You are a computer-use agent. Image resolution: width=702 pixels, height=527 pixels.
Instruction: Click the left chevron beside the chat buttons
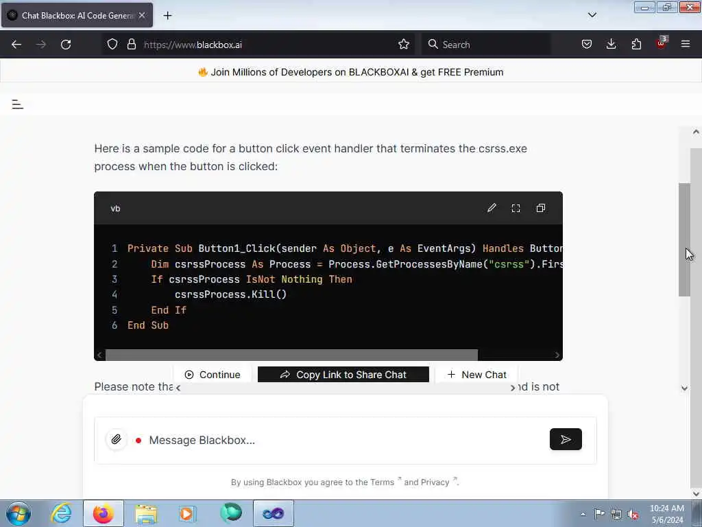coord(178,388)
